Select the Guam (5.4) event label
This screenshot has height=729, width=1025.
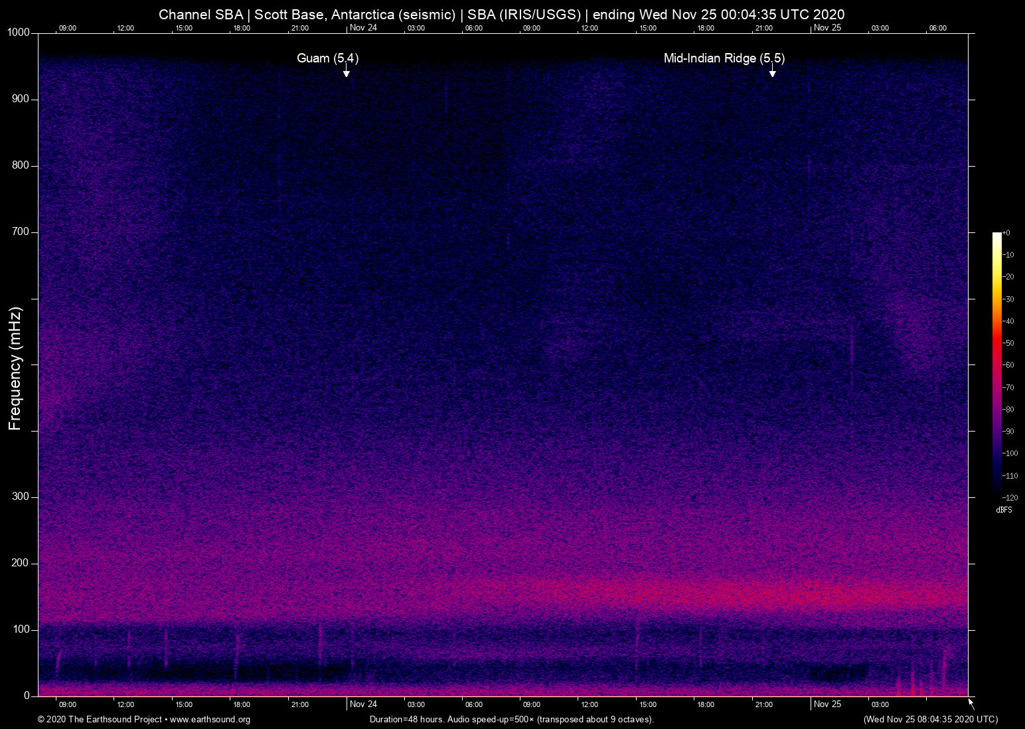[x=327, y=58]
